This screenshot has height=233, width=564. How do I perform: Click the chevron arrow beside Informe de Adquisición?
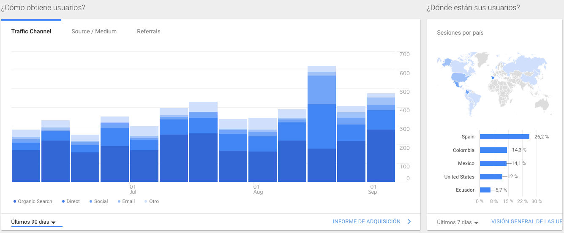point(409,222)
